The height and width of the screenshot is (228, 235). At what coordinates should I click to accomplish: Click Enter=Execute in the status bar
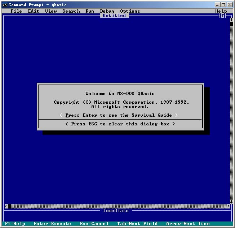(x=52, y=224)
